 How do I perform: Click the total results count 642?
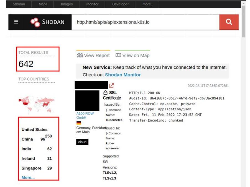click(x=26, y=64)
